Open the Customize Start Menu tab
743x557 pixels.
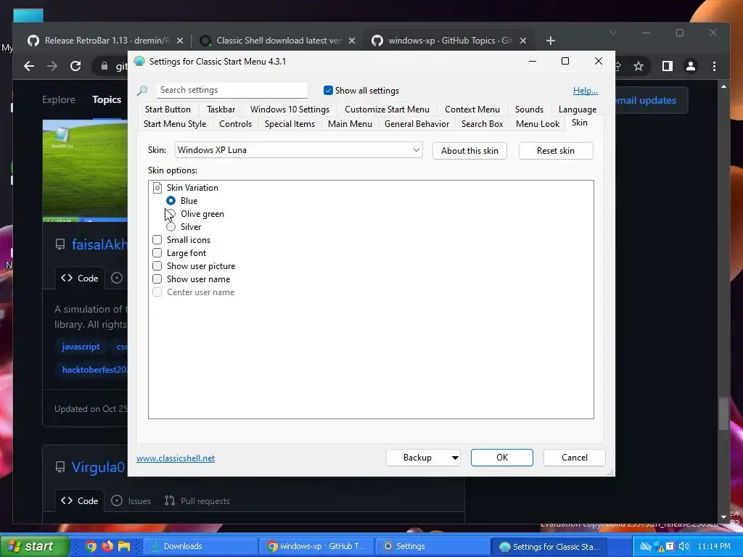point(387,110)
